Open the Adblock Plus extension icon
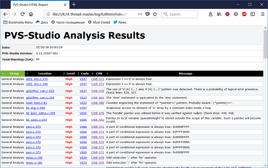 [244, 14]
